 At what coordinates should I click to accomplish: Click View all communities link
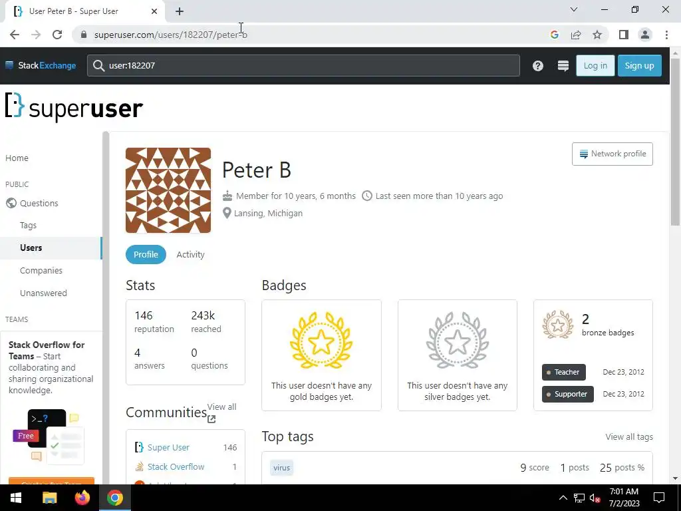[221, 412]
